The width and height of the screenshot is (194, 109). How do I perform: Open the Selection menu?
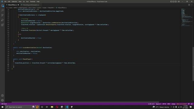point(14,2)
